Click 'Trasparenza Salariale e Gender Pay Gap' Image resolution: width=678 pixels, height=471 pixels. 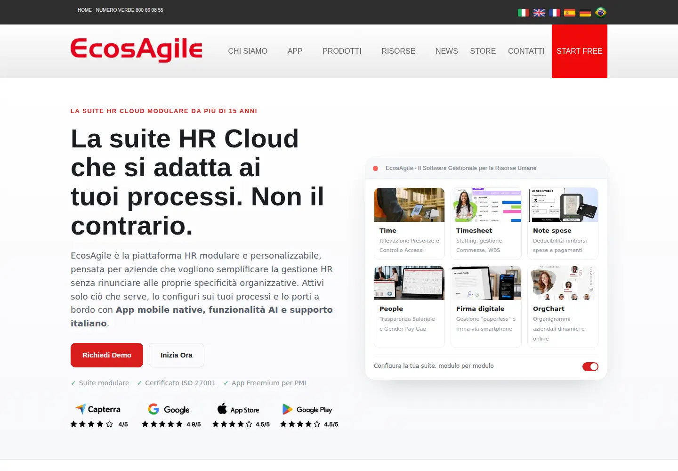pos(407,324)
